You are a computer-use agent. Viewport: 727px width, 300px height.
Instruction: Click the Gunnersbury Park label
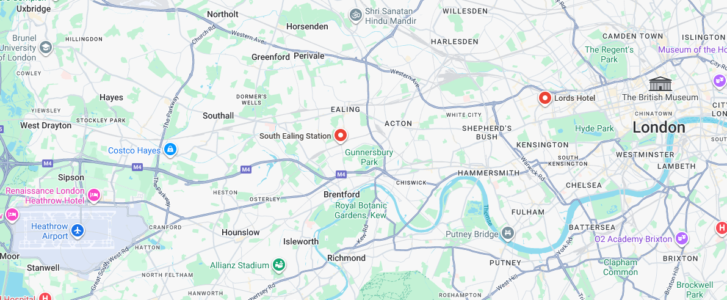[369, 157]
